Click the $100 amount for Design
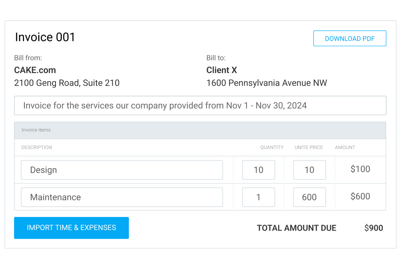This screenshot has width=401, height=269. (x=360, y=169)
